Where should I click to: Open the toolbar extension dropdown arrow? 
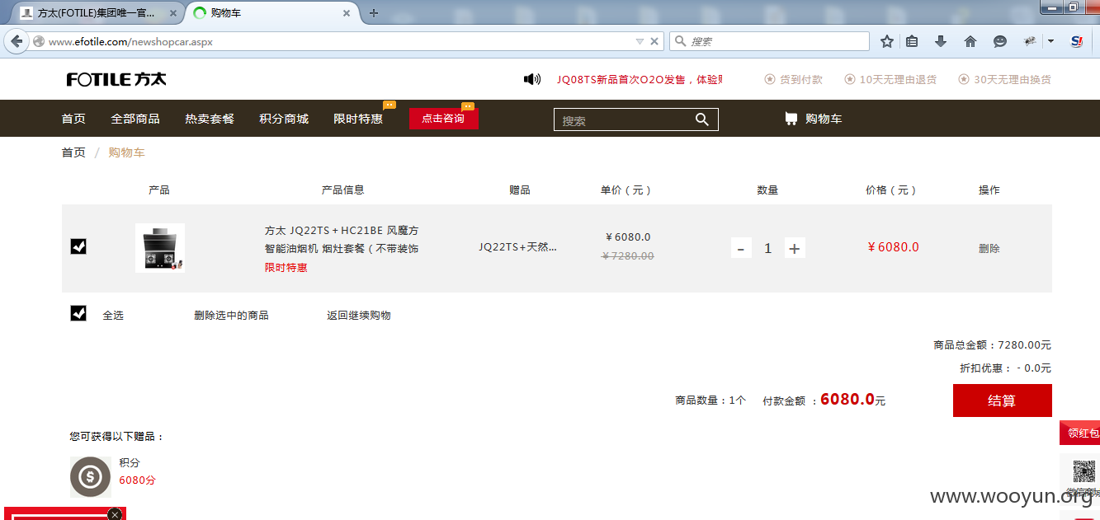(x=1050, y=41)
